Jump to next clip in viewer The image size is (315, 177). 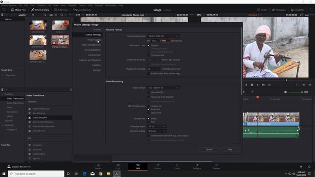pyautogui.click(x=263, y=85)
